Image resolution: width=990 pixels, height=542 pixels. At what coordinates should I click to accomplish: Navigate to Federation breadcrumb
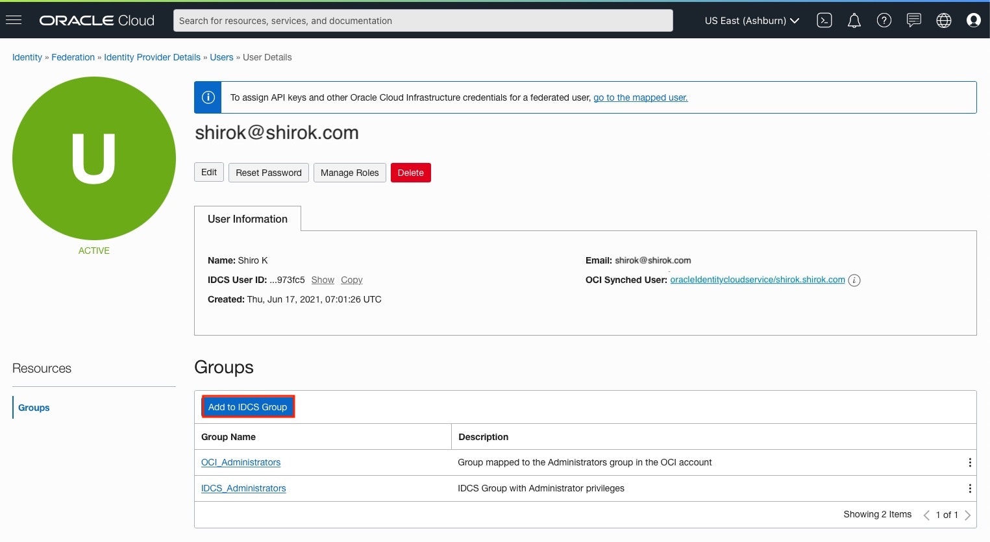[73, 57]
